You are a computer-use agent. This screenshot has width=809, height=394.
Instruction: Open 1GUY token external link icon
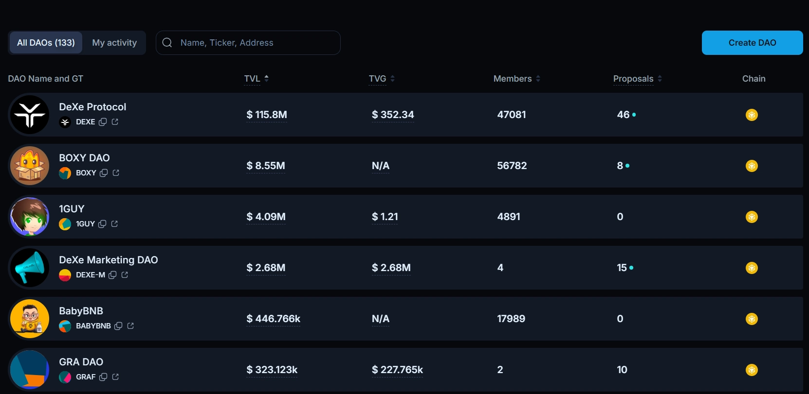click(x=114, y=224)
